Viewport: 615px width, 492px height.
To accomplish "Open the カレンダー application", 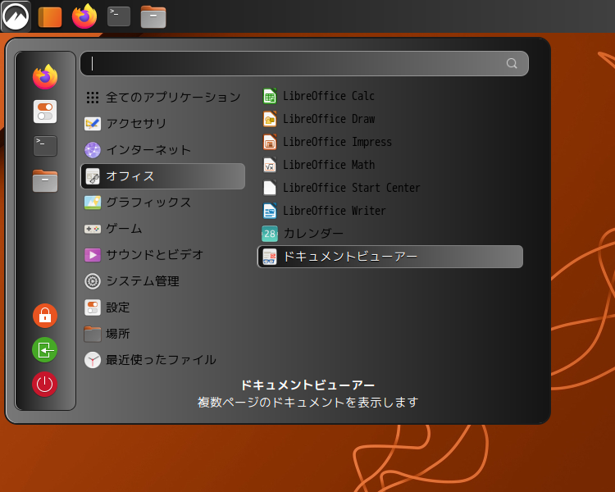I will tap(390, 234).
